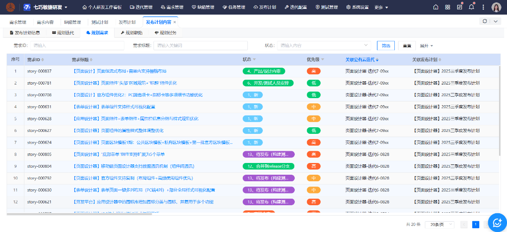Image resolution: width=507 pixels, height=232 pixels.
Task: Open story-000837 requirement title link
Action: 120,71
